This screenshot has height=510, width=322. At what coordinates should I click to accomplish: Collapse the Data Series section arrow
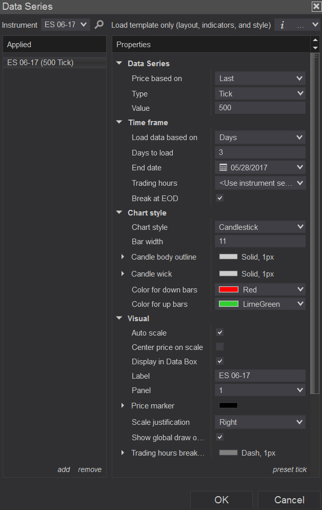(x=119, y=64)
